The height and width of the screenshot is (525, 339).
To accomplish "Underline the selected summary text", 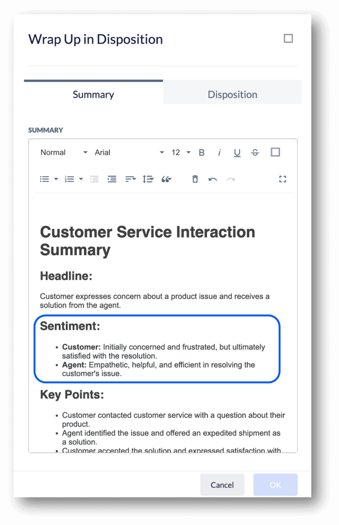I will 237,153.
